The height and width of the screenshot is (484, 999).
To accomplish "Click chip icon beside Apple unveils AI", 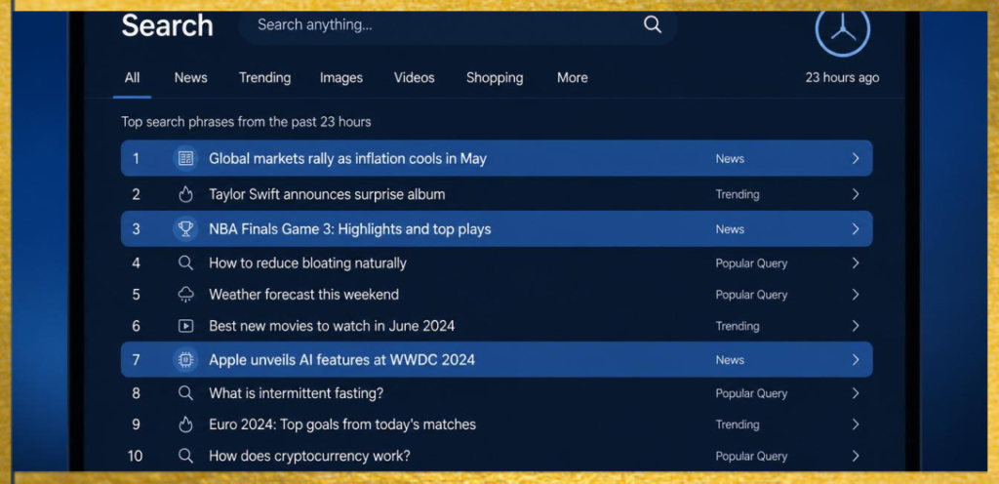I will 185,360.
